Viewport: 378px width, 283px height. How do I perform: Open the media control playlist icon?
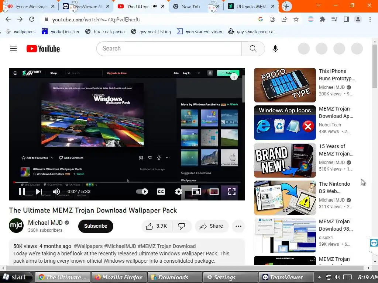coord(334,20)
